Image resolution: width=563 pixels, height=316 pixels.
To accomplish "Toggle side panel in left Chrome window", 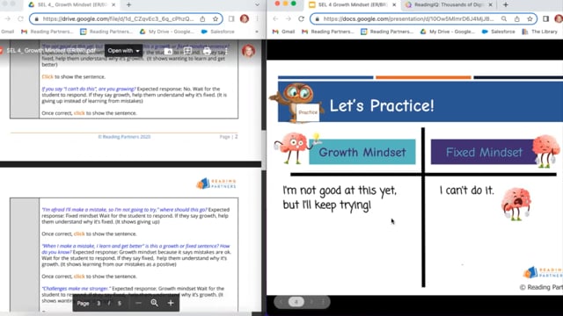I will click(x=231, y=19).
